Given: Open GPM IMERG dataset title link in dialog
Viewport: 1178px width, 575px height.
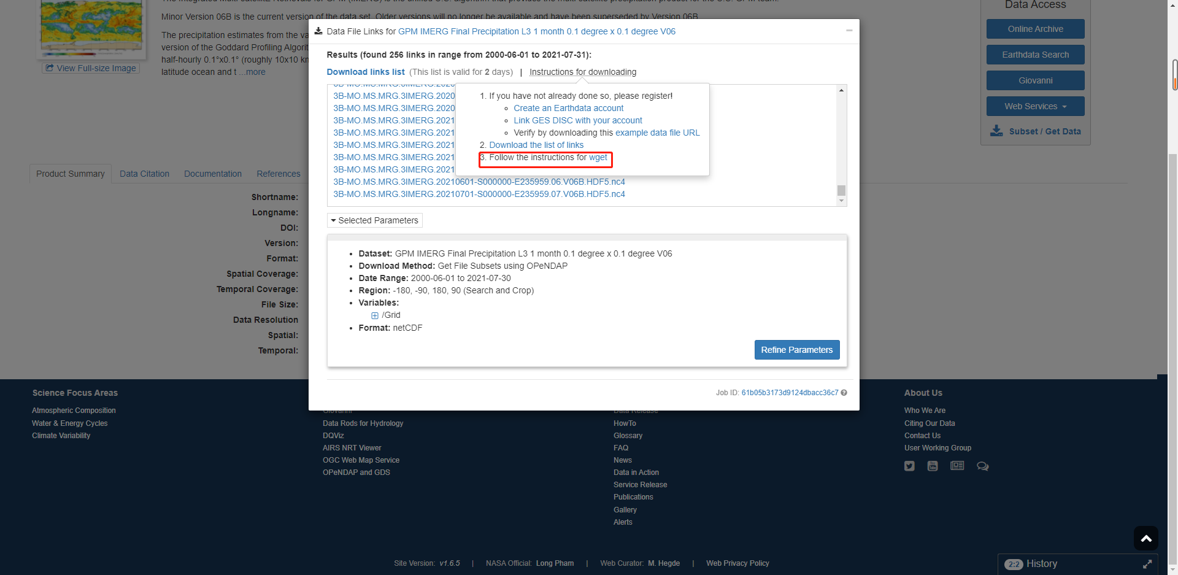Looking at the screenshot, I should point(537,31).
